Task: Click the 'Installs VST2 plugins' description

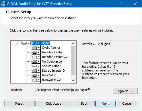Action: tap(96, 44)
